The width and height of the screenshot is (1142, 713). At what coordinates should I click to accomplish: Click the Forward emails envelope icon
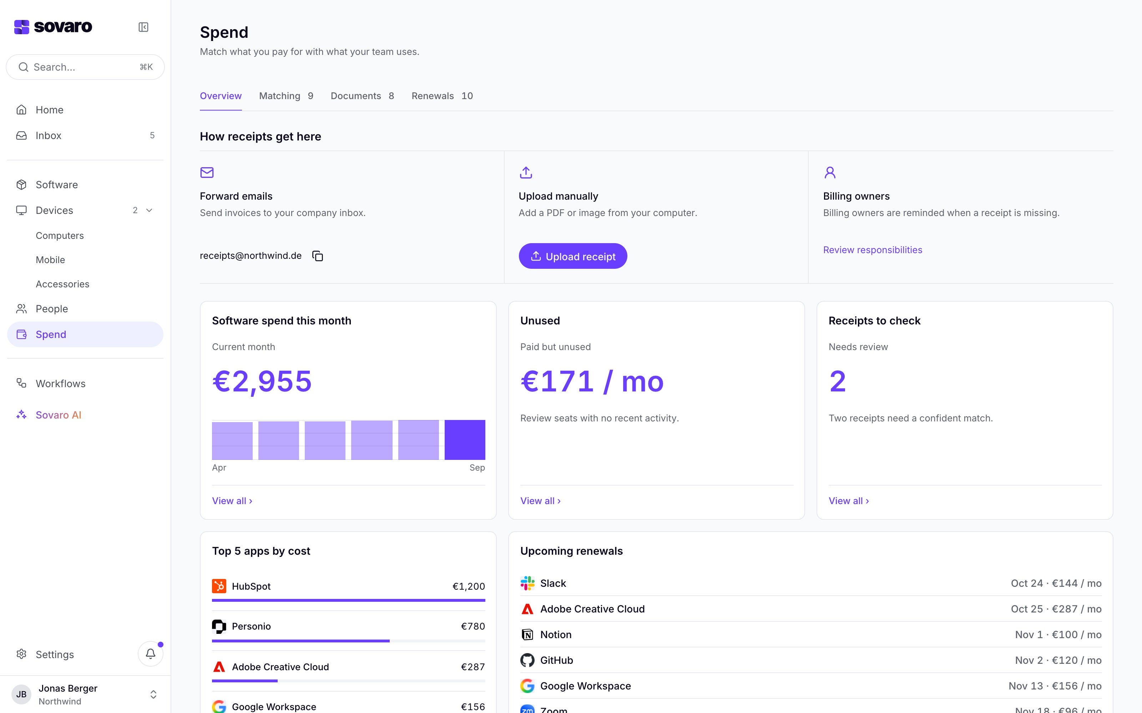coord(207,173)
